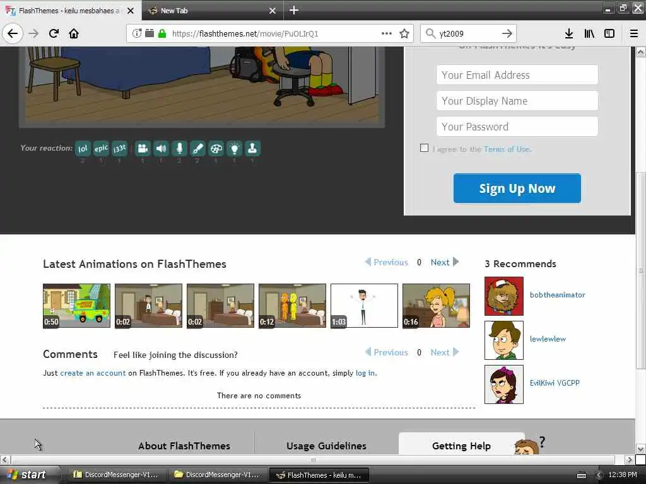Screen dimensions: 646x484
Task: Follow the 'log in' link
Action: tap(365, 373)
